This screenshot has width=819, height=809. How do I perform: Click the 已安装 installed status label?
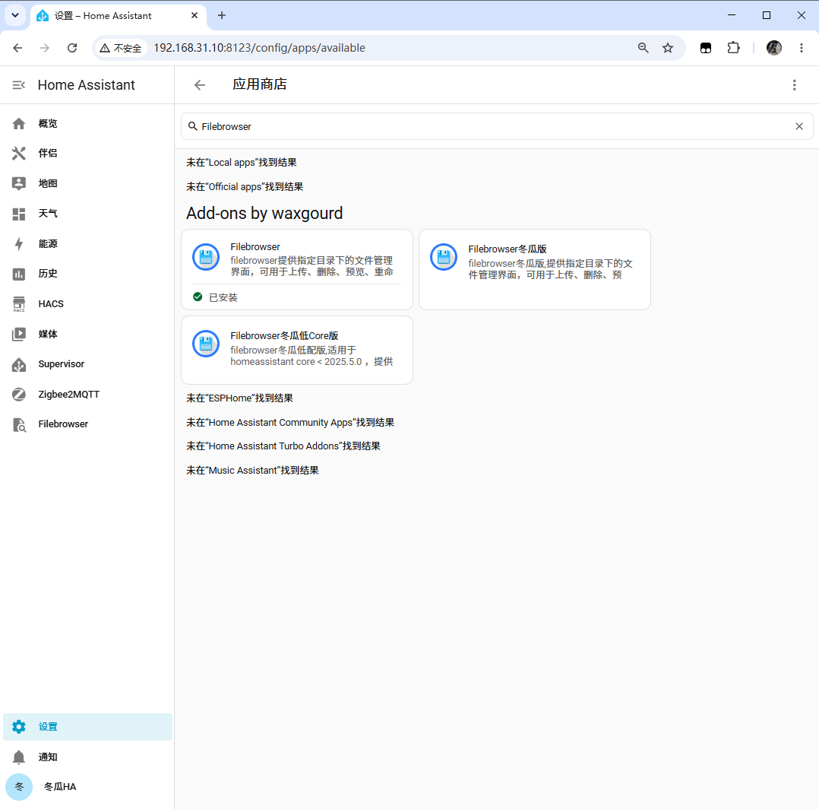pyautogui.click(x=223, y=297)
